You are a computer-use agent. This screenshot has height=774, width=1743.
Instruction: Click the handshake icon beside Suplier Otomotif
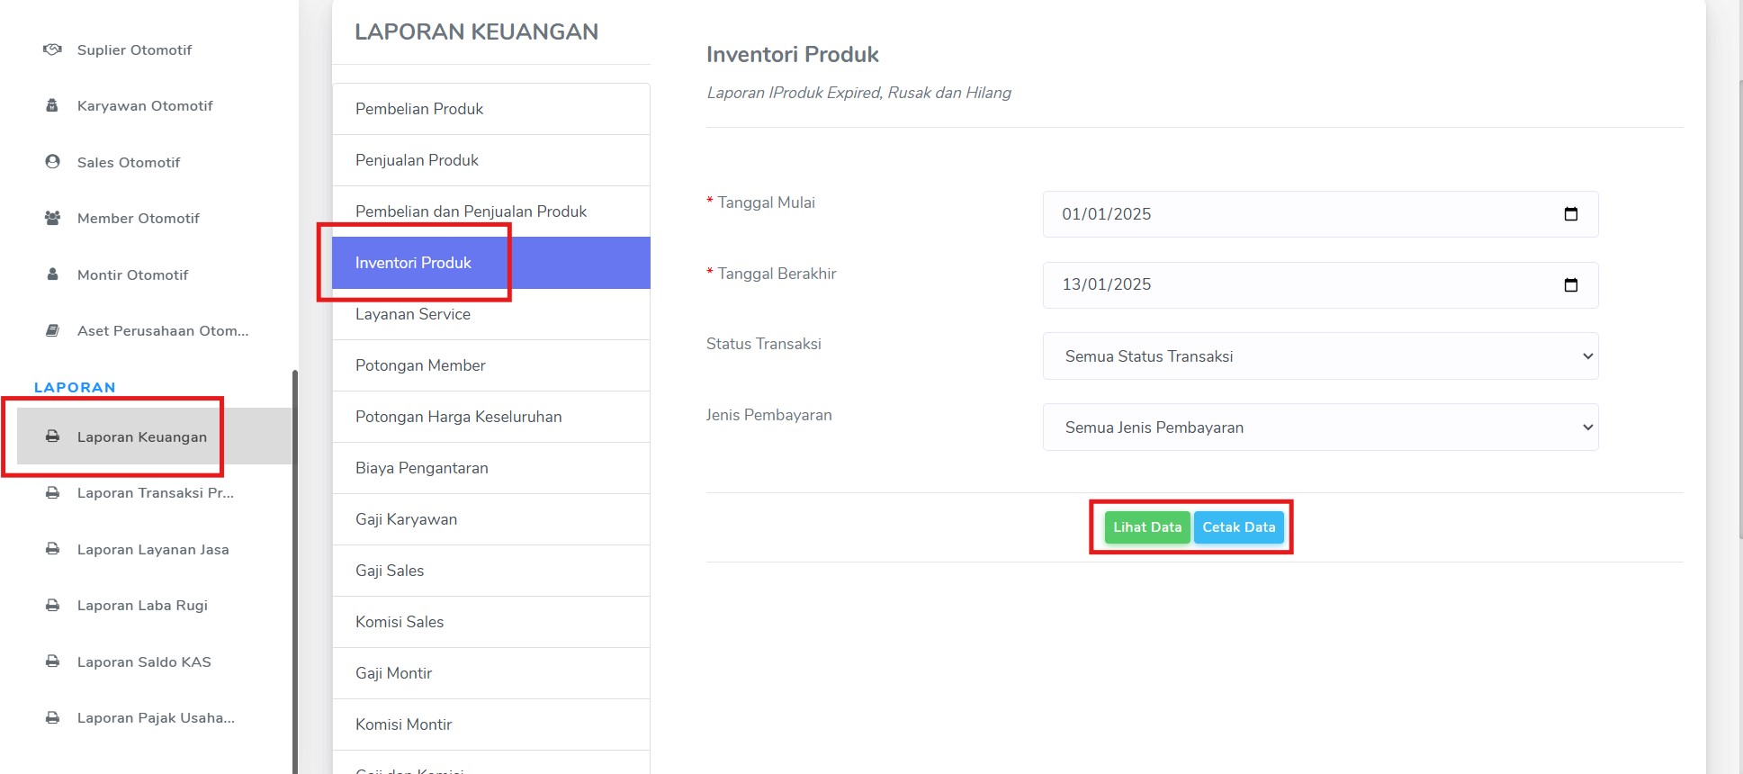pyautogui.click(x=52, y=49)
